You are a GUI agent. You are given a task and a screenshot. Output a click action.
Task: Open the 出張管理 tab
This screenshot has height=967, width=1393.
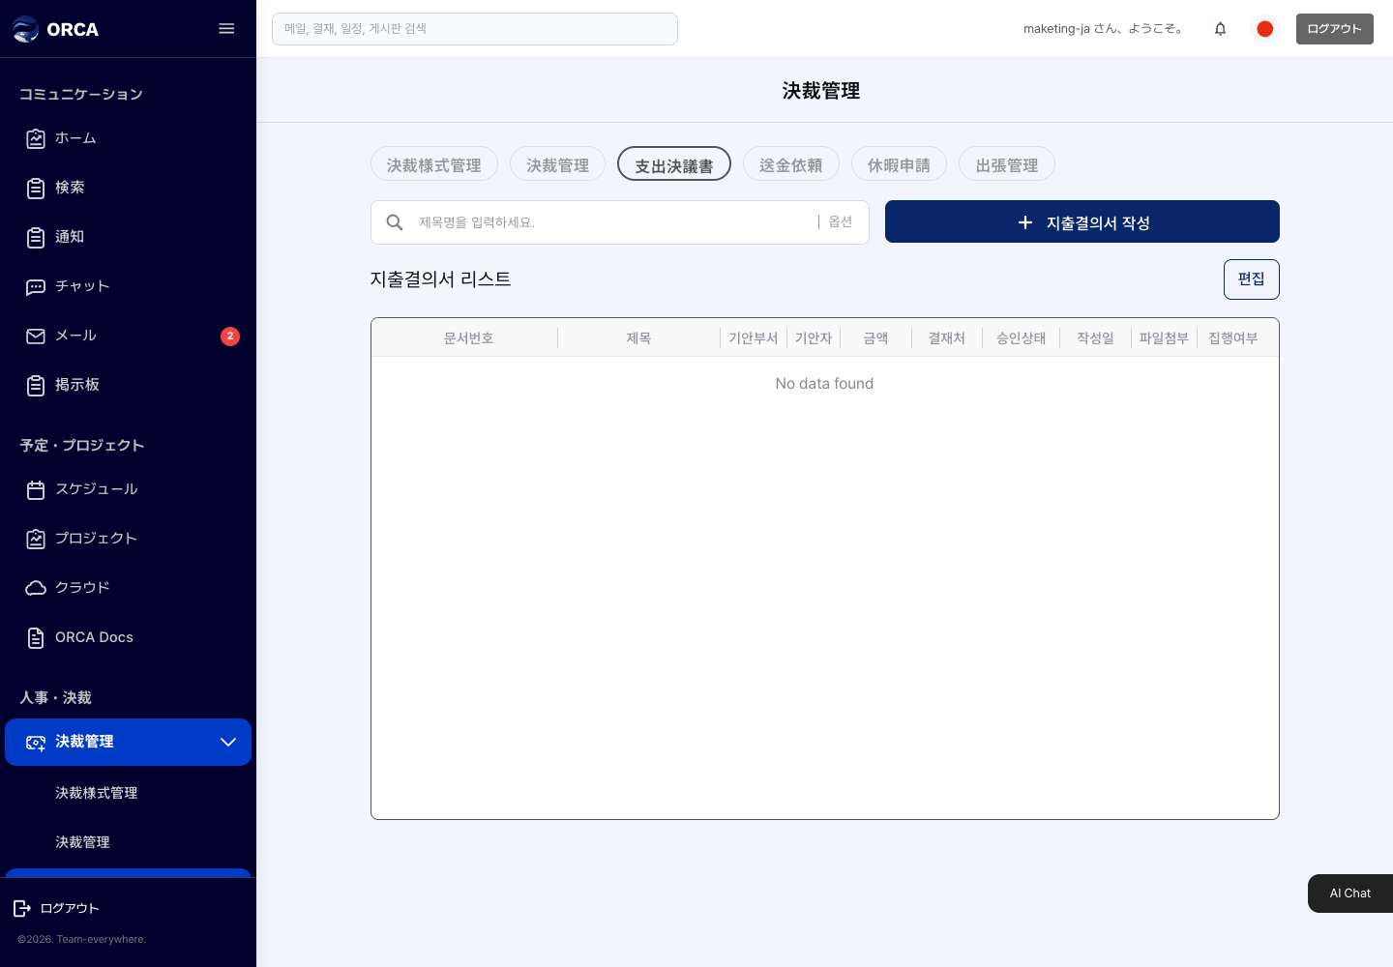pos(1007,164)
